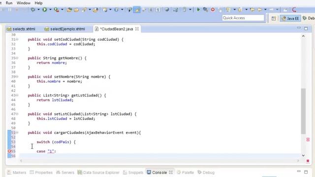The height and width of the screenshot is (177, 315).
Task: Click the Quick Access search field
Action: pyautogui.click(x=243, y=18)
